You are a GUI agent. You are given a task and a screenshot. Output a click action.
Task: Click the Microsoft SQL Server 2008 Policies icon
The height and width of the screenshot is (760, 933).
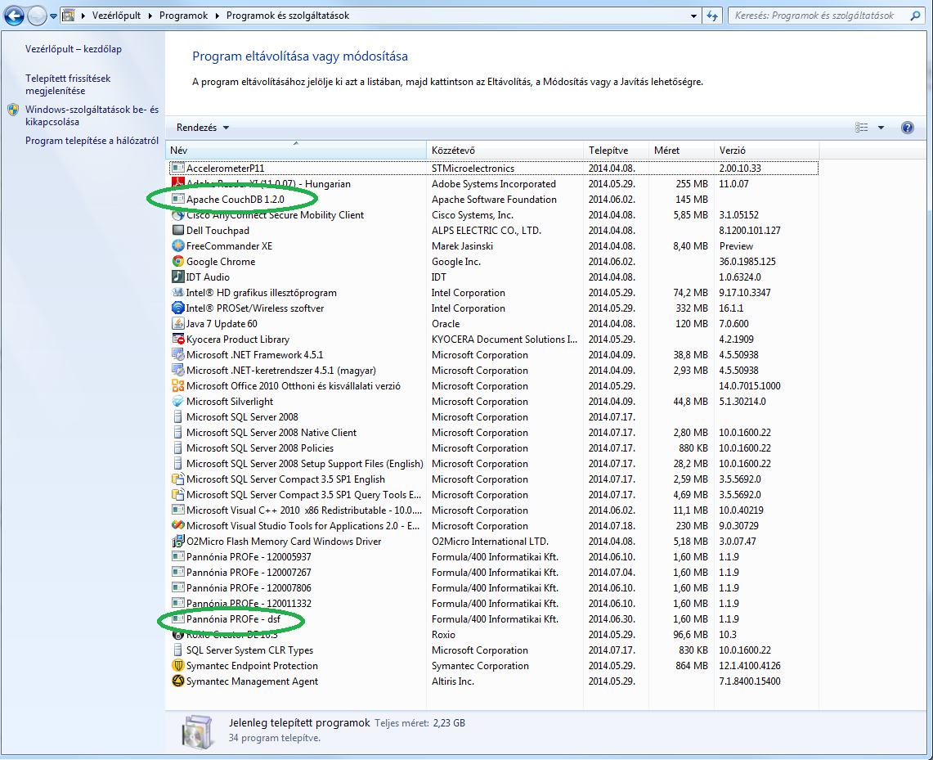coord(177,447)
